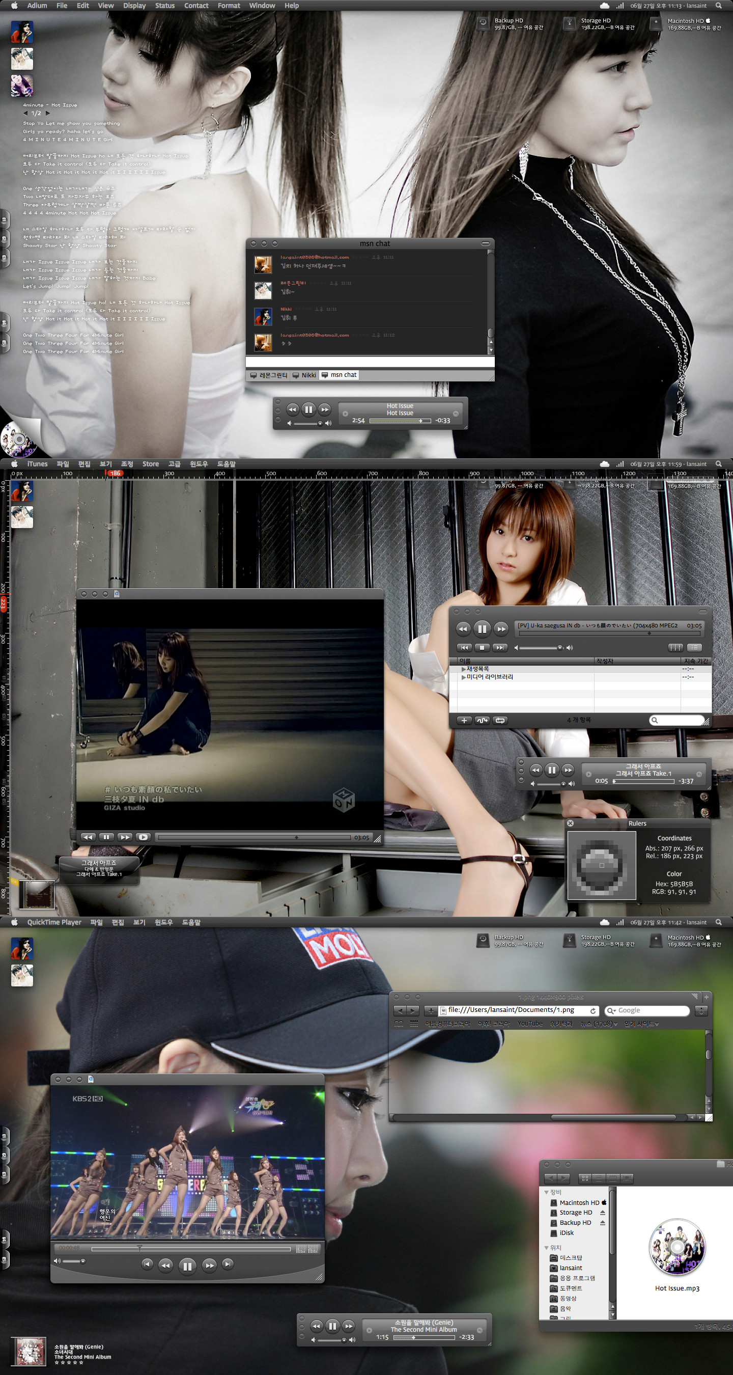Open the 조정 menu in iTunes
733x1375 pixels.
[x=127, y=464]
